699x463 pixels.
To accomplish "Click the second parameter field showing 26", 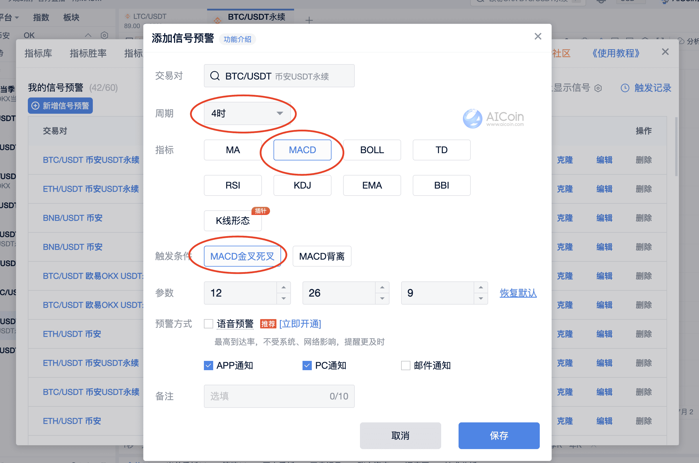I will (339, 293).
